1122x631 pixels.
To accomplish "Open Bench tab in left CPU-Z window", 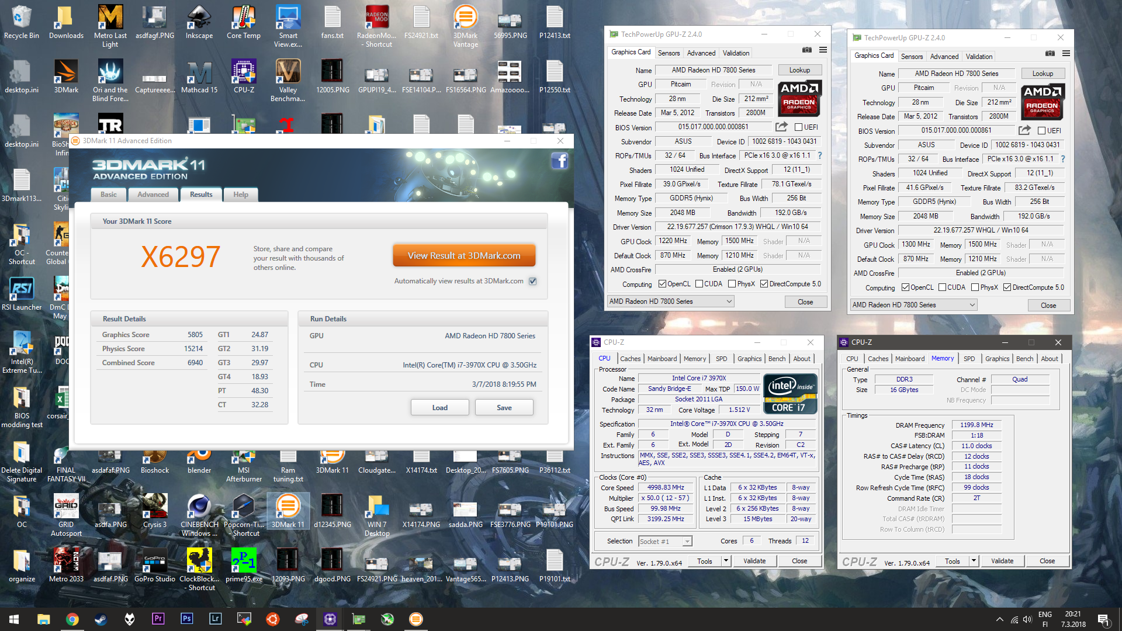I will click(777, 359).
